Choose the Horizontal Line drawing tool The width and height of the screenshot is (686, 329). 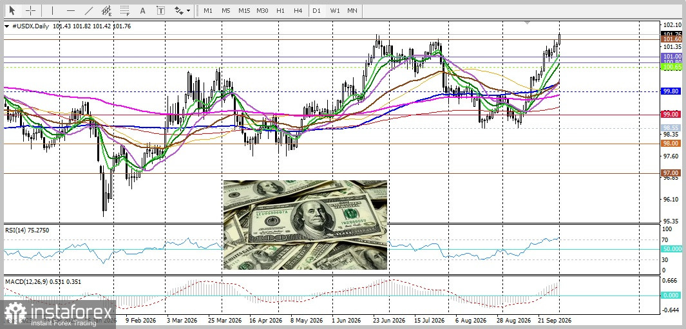pyautogui.click(x=70, y=10)
